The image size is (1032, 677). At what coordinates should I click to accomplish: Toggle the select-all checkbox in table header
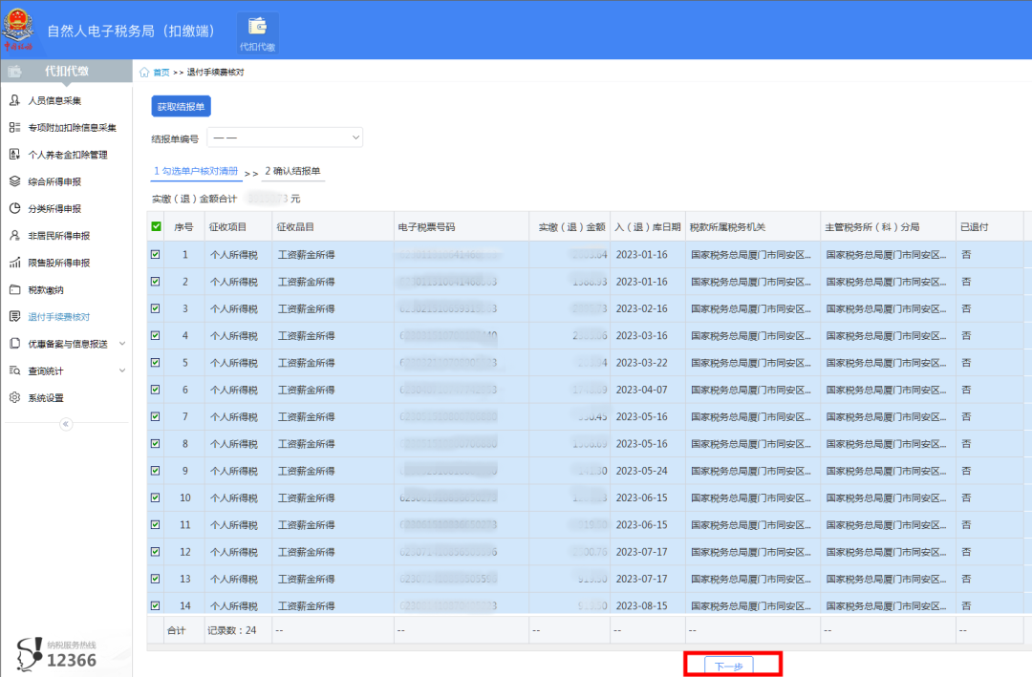[156, 226]
